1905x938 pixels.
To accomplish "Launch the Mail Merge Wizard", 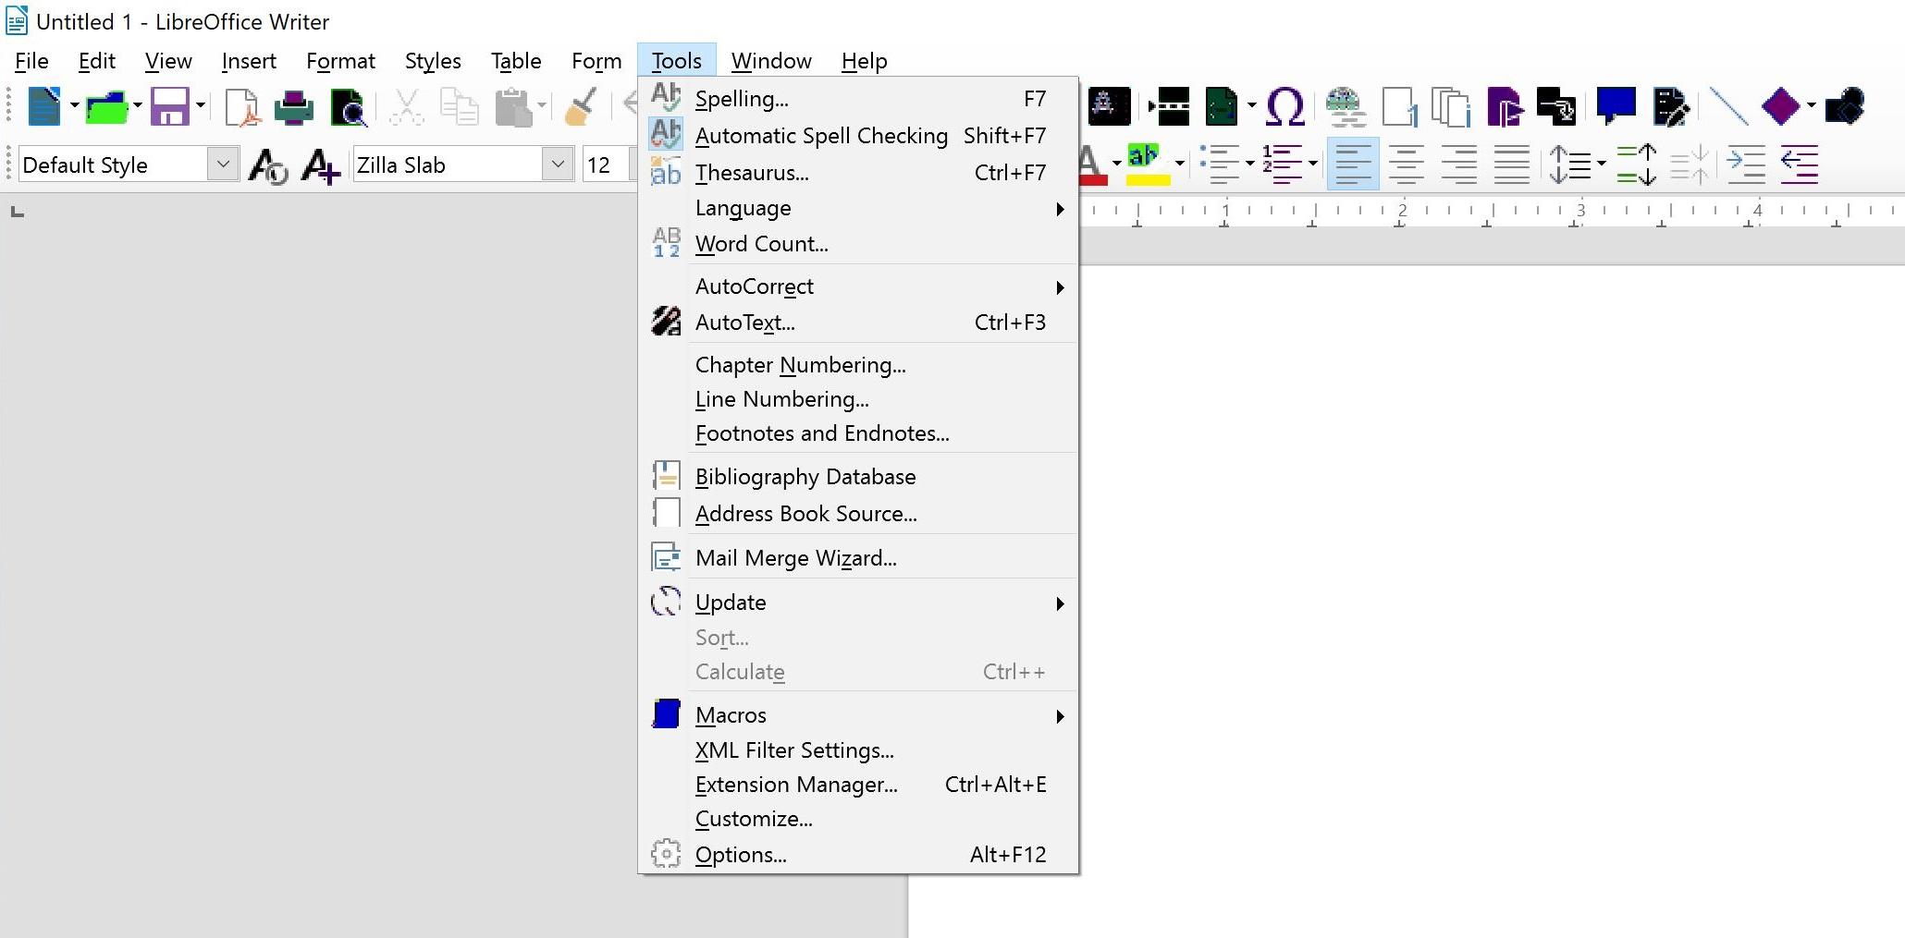I will pos(795,557).
